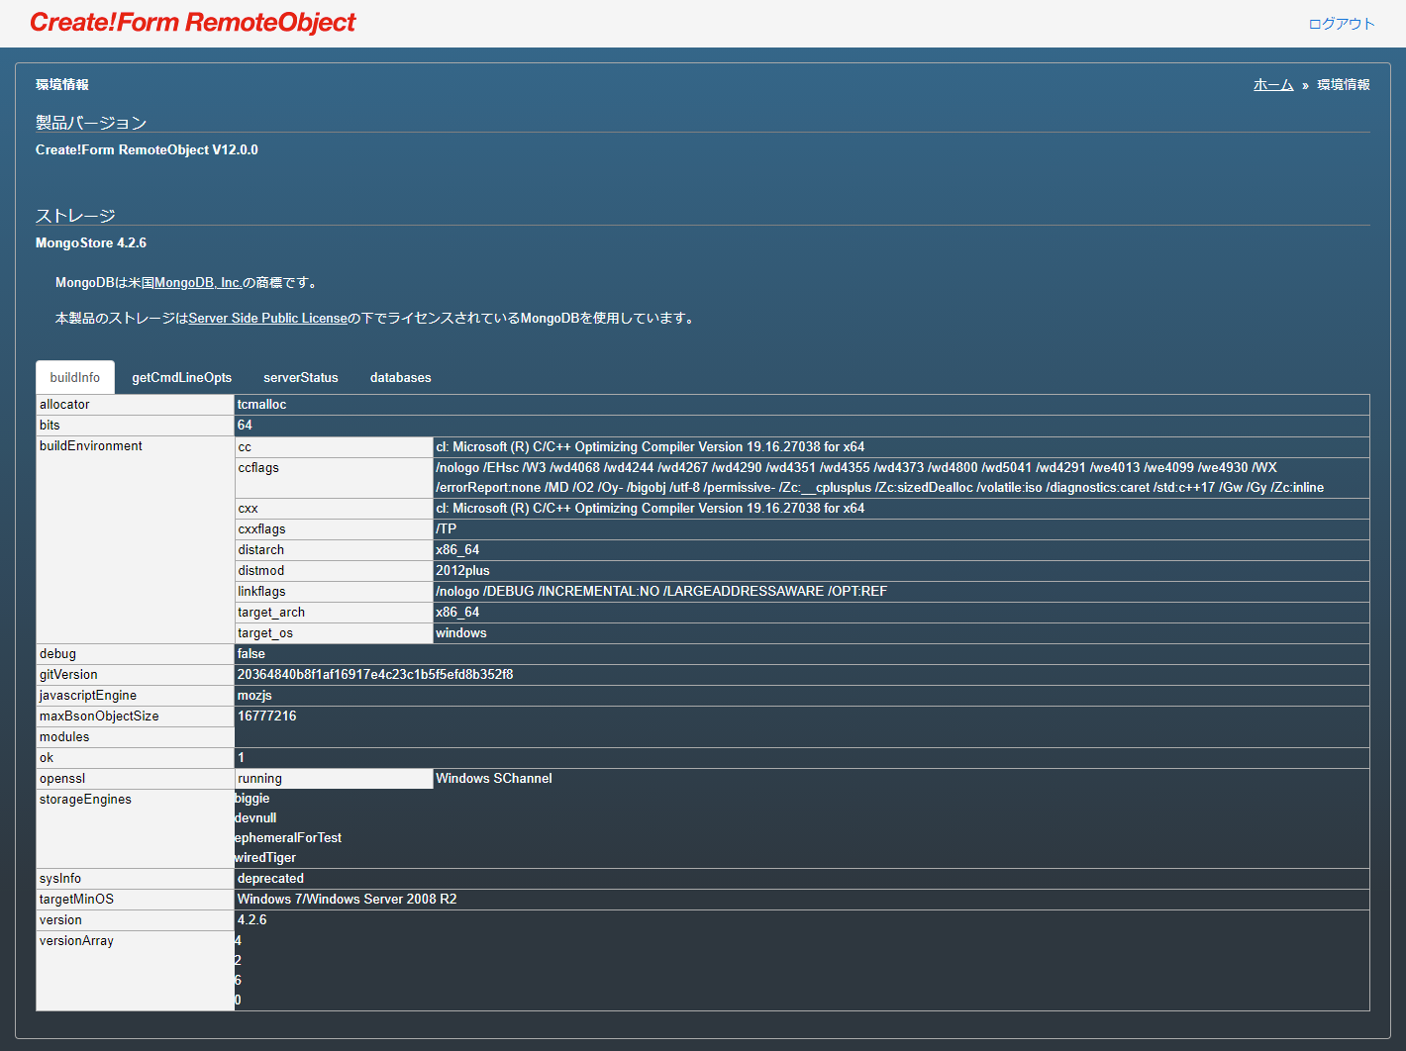Screen dimensions: 1406x1051
Task: Click the 4.2.6 version value cell
Action: (x=802, y=920)
